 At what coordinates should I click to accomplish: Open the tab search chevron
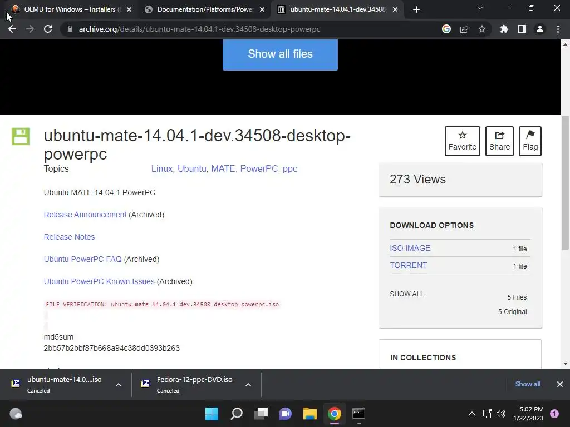click(480, 8)
